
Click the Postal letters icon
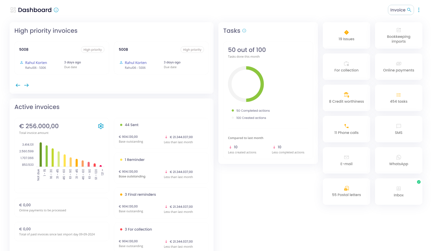(x=346, y=188)
